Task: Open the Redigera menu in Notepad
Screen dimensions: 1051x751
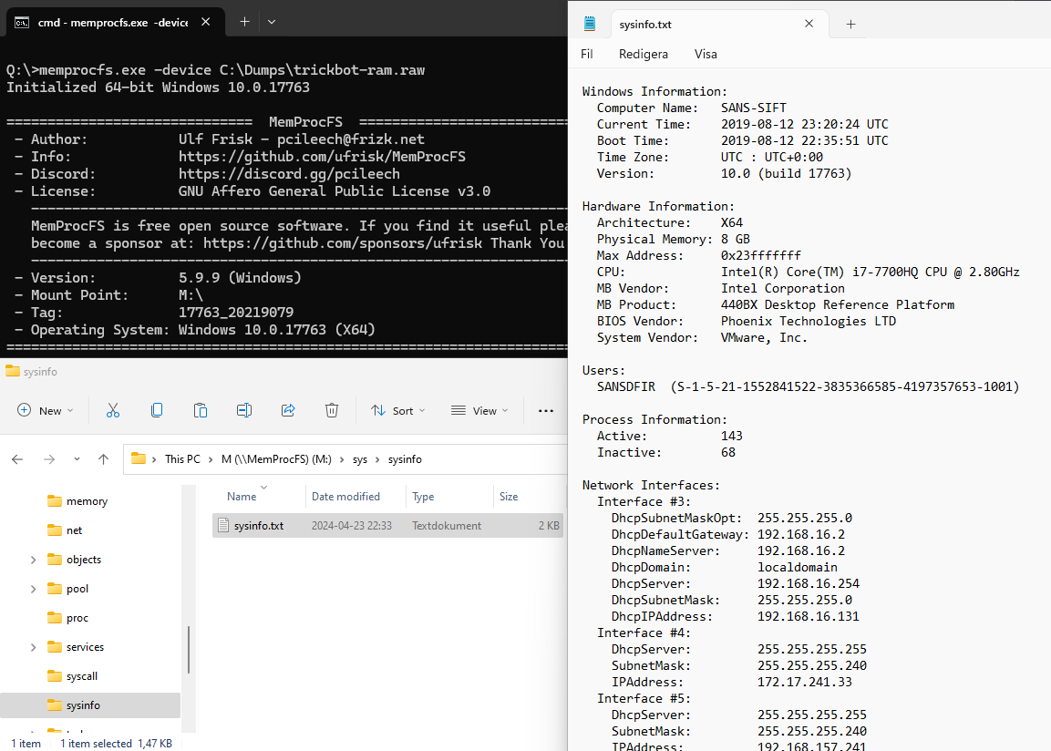Action: (643, 55)
